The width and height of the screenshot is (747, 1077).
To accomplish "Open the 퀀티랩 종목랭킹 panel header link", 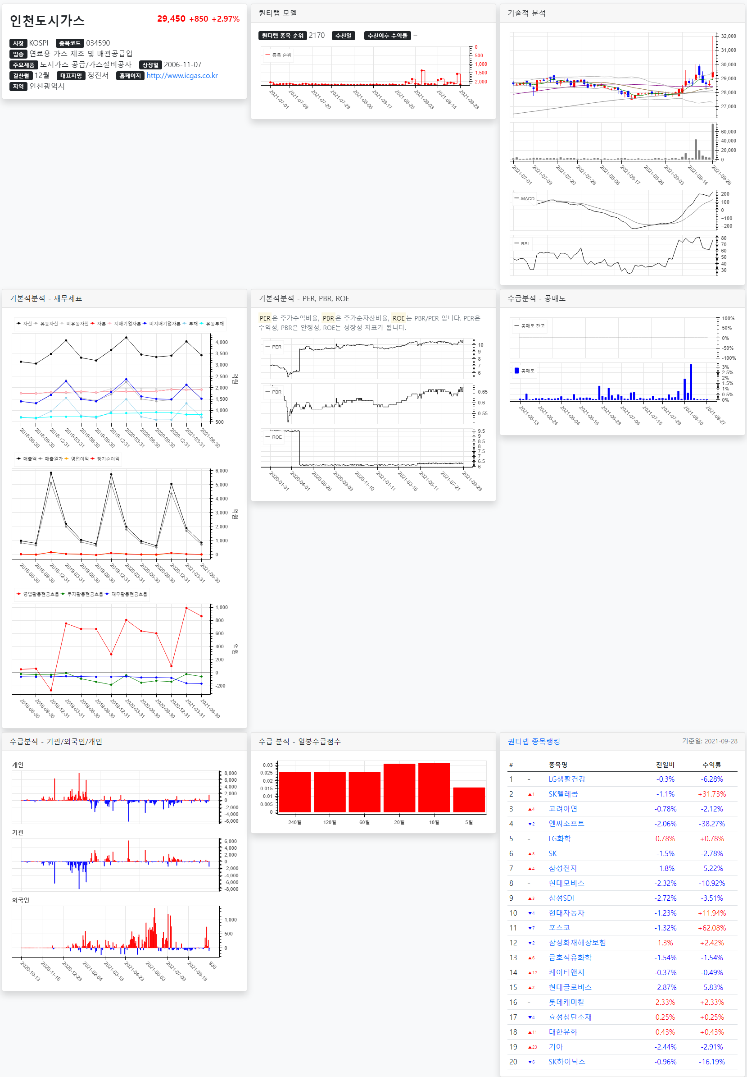I will (534, 742).
